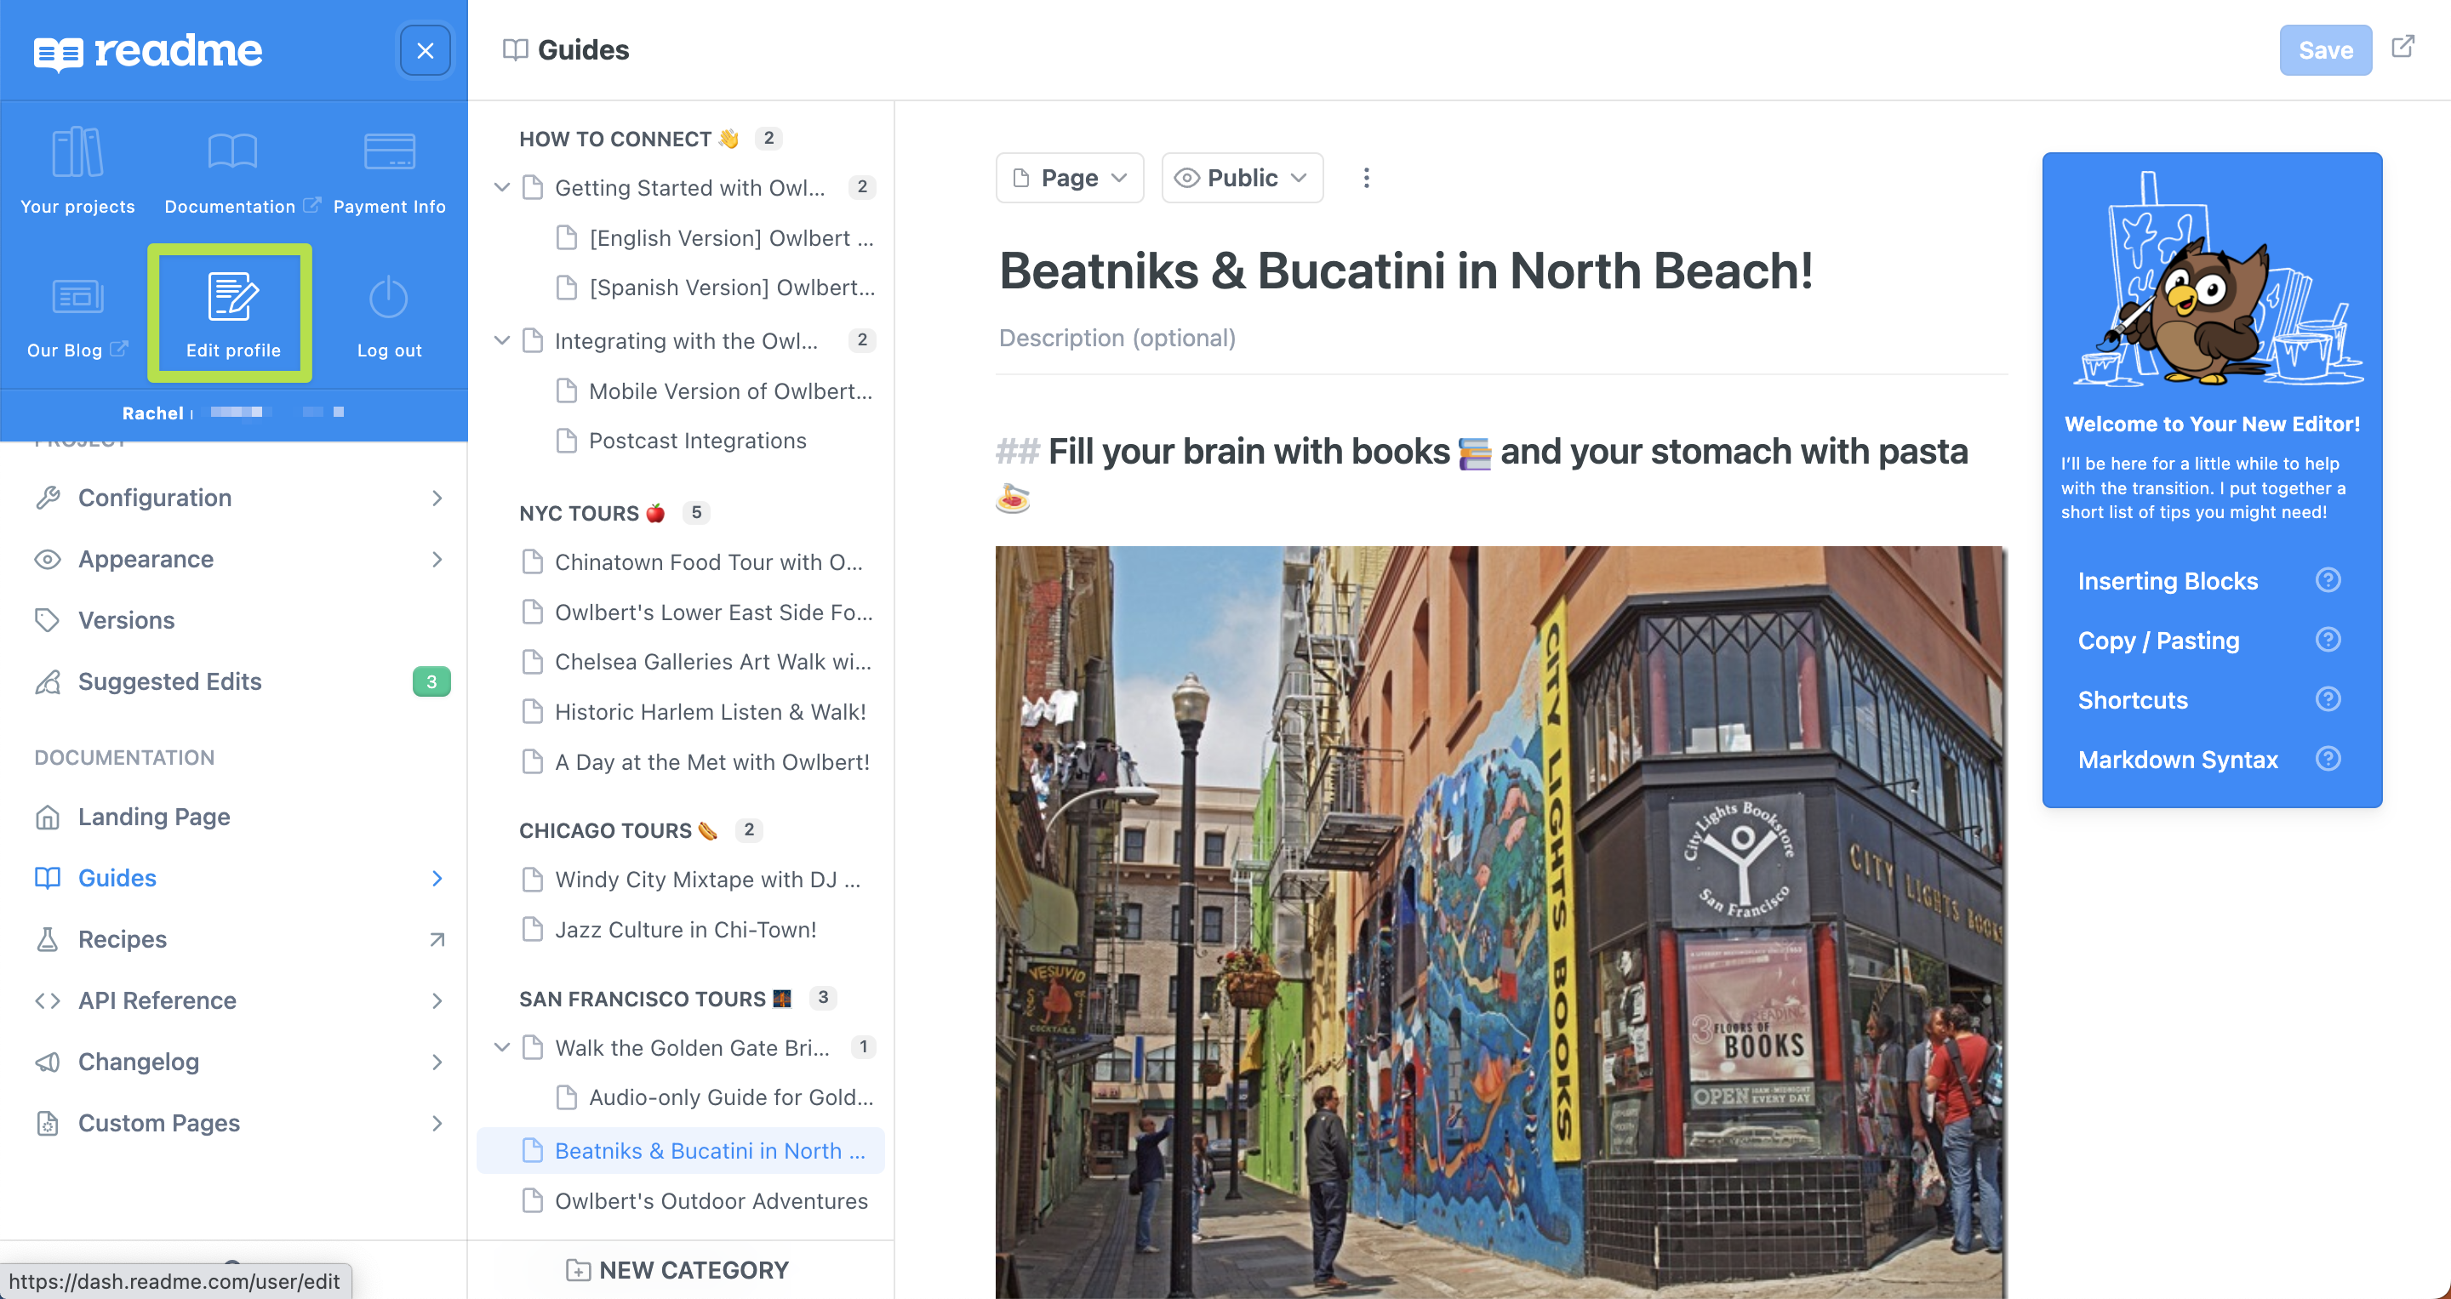Image resolution: width=2451 pixels, height=1299 pixels.
Task: Open external preview icon beside Save
Action: coord(2403,47)
